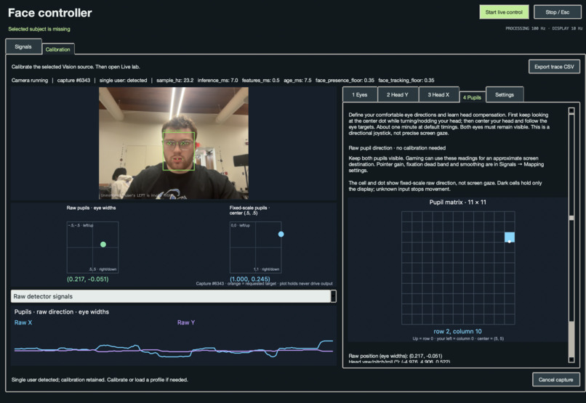Click the blue dot in Fixed-scale pupils plot
Viewport: 586px width, 403px height.
point(281,235)
